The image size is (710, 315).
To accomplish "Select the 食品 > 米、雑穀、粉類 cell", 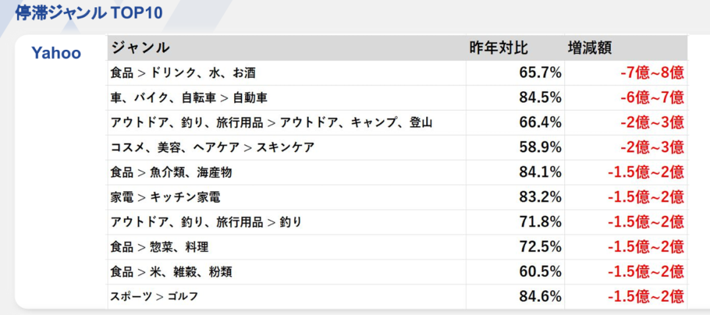I will 172,272.
